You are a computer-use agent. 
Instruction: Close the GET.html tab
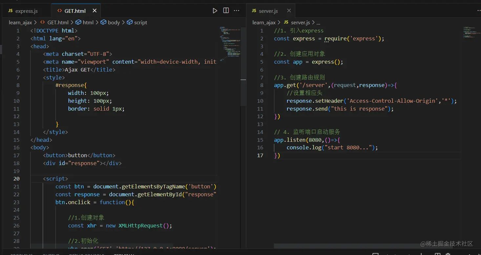click(94, 11)
